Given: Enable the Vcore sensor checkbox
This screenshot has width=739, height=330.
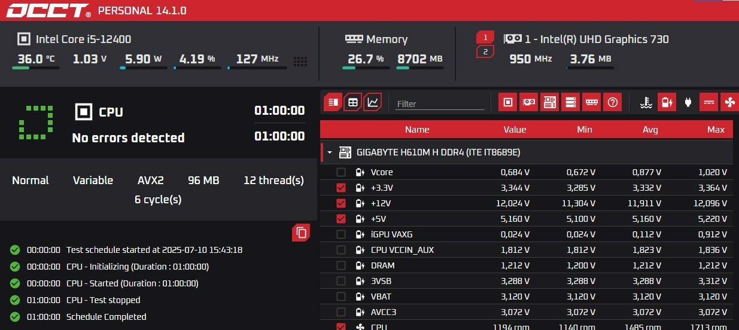Looking at the screenshot, I should tap(341, 172).
